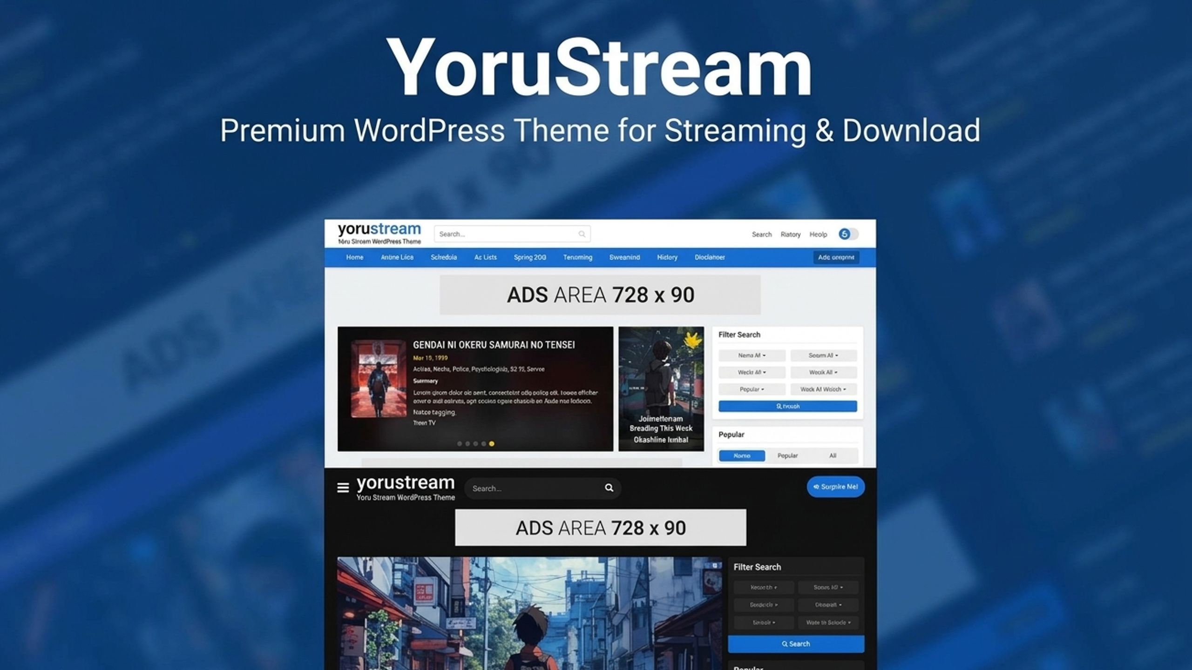Open 'Disclaimer' in the blue navigation bar
This screenshot has height=670, width=1192.
coord(710,257)
